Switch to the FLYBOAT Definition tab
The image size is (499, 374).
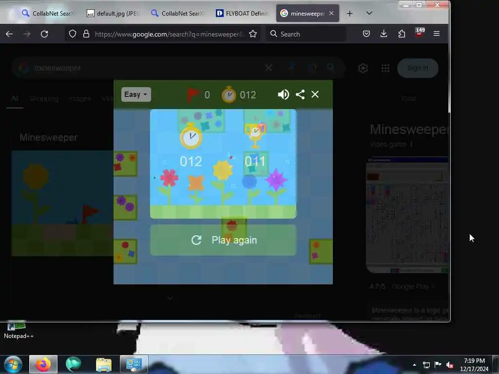(x=242, y=13)
